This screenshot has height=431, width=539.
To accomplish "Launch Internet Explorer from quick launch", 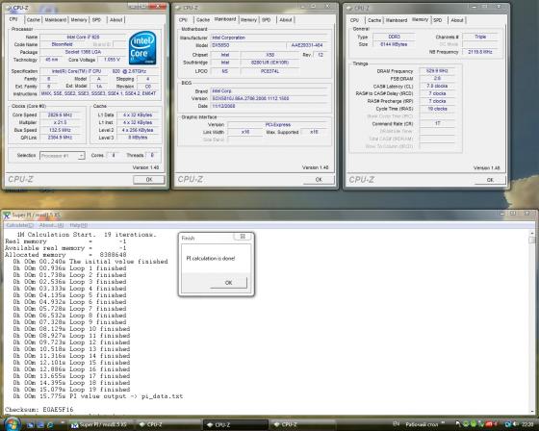I will [50, 425].
